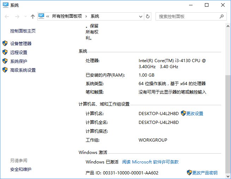231x179 pixels.
Task: Refresh the page with the refresh icon
Action: pyautogui.click(x=148, y=16)
